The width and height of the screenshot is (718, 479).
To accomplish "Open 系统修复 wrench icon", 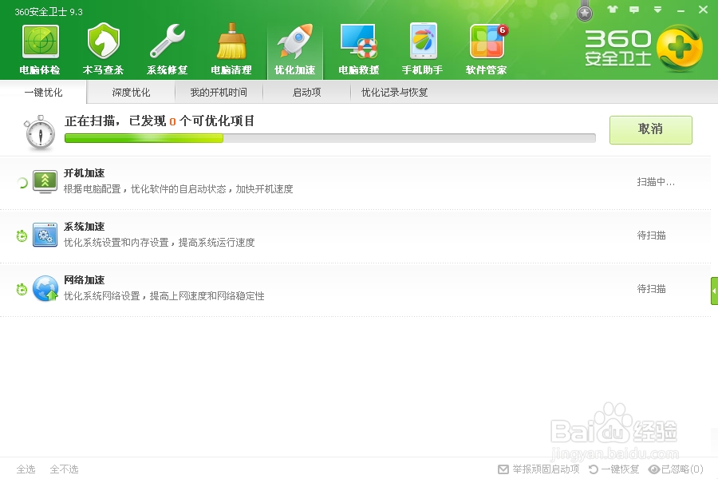I will click(x=168, y=42).
